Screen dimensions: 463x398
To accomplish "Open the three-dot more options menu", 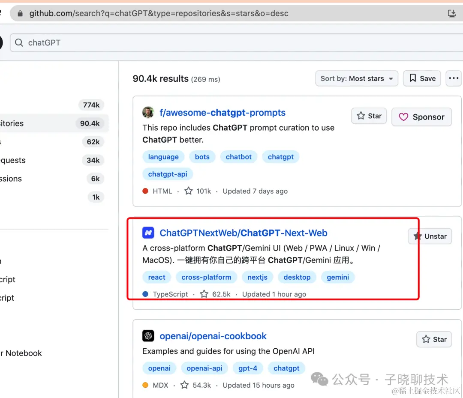I will coord(453,78).
